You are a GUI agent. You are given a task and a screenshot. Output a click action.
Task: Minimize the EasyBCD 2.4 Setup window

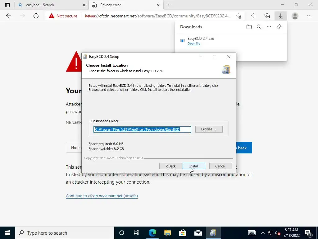pyautogui.click(x=201, y=57)
